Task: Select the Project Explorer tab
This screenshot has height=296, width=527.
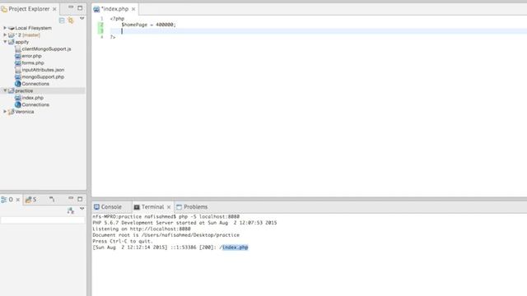Action: [29, 9]
